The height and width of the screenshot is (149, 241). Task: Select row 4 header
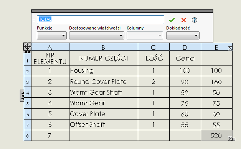click(28, 92)
